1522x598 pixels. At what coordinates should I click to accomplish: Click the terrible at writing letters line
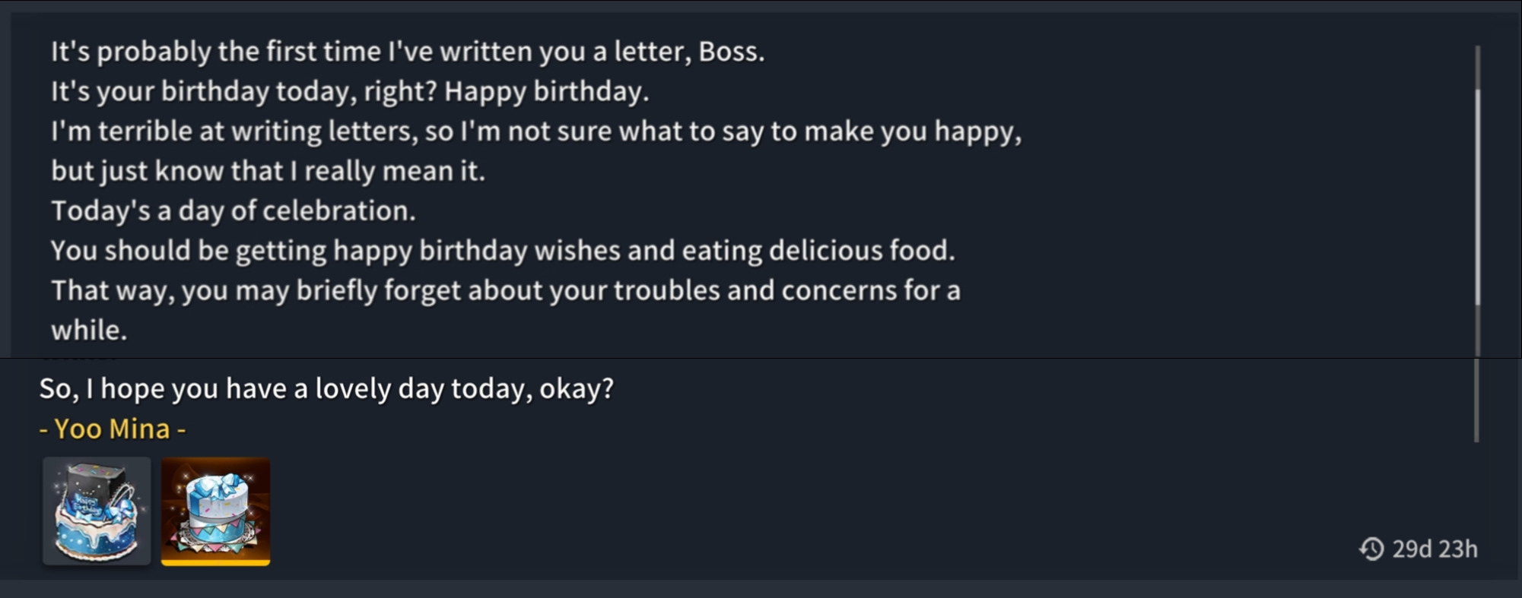point(536,131)
